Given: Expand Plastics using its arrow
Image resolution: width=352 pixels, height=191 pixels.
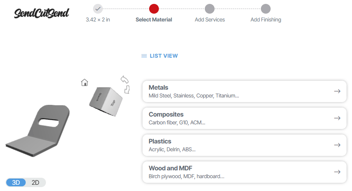Looking at the screenshot, I should pyautogui.click(x=337, y=145).
